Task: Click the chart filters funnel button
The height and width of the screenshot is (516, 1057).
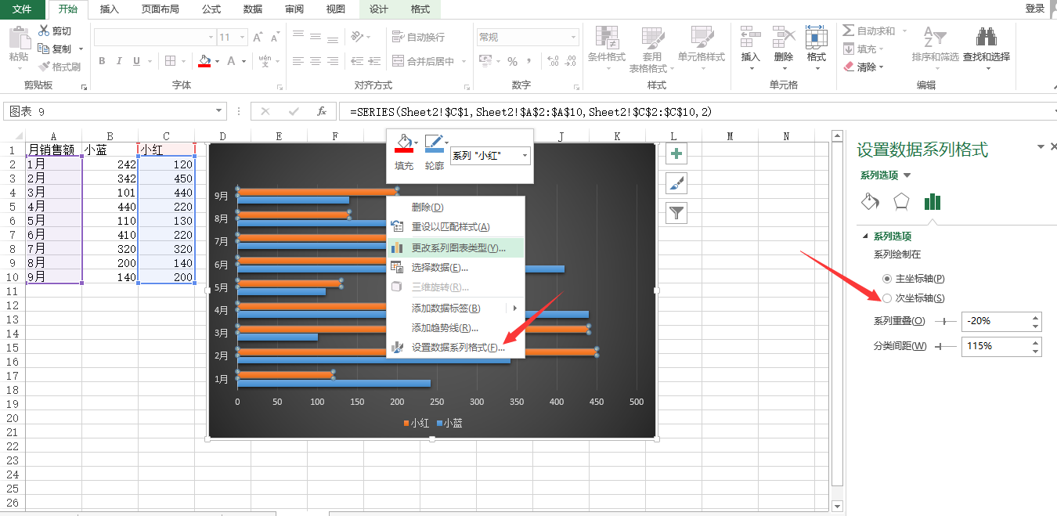Action: 676,212
